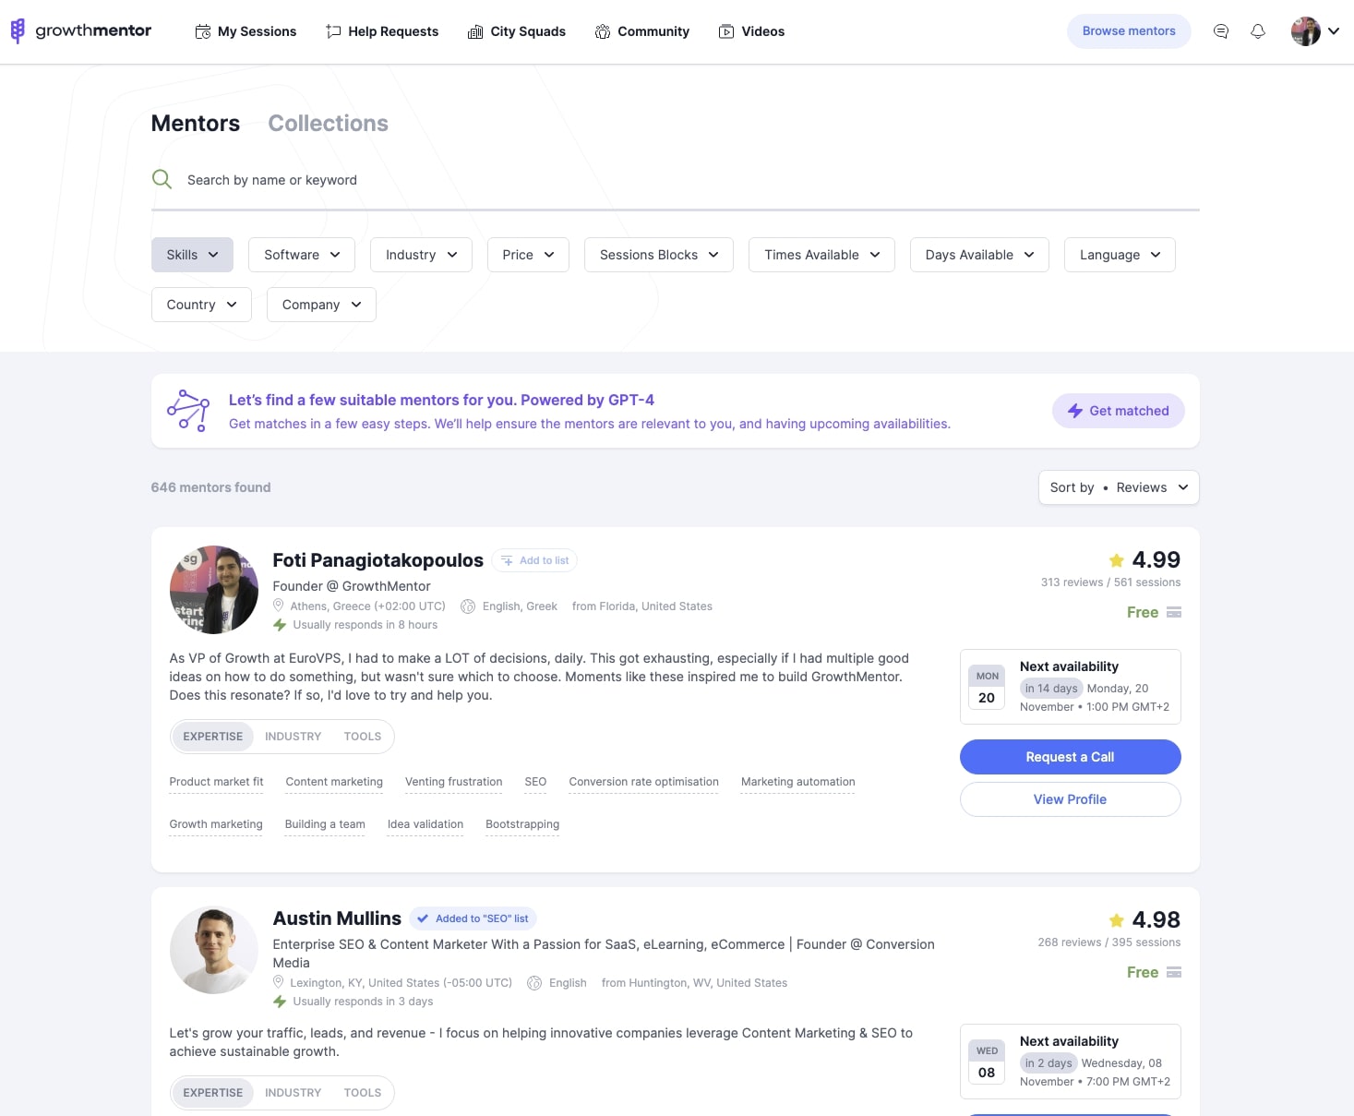Click the GrowthMentor logo
This screenshot has width=1354, height=1116.
pos(80,30)
